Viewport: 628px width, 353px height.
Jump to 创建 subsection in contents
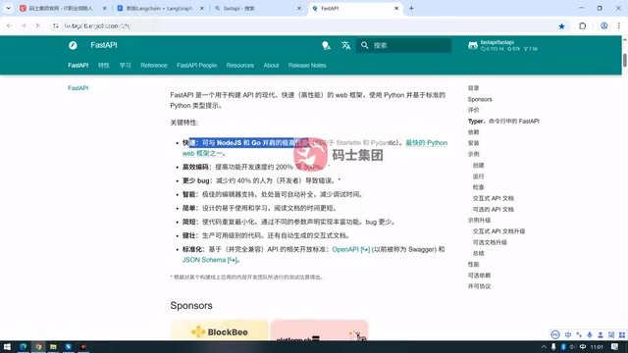[x=478, y=166]
